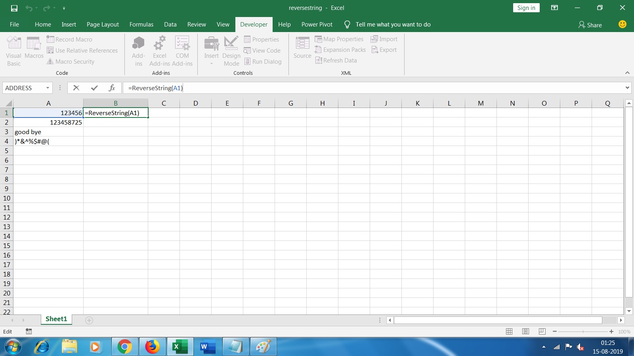Click the View Code icon
The height and width of the screenshot is (356, 634).
(x=248, y=50)
